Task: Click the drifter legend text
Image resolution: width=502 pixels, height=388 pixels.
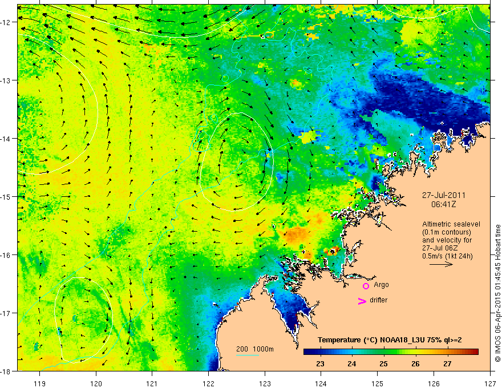Action: (x=378, y=300)
